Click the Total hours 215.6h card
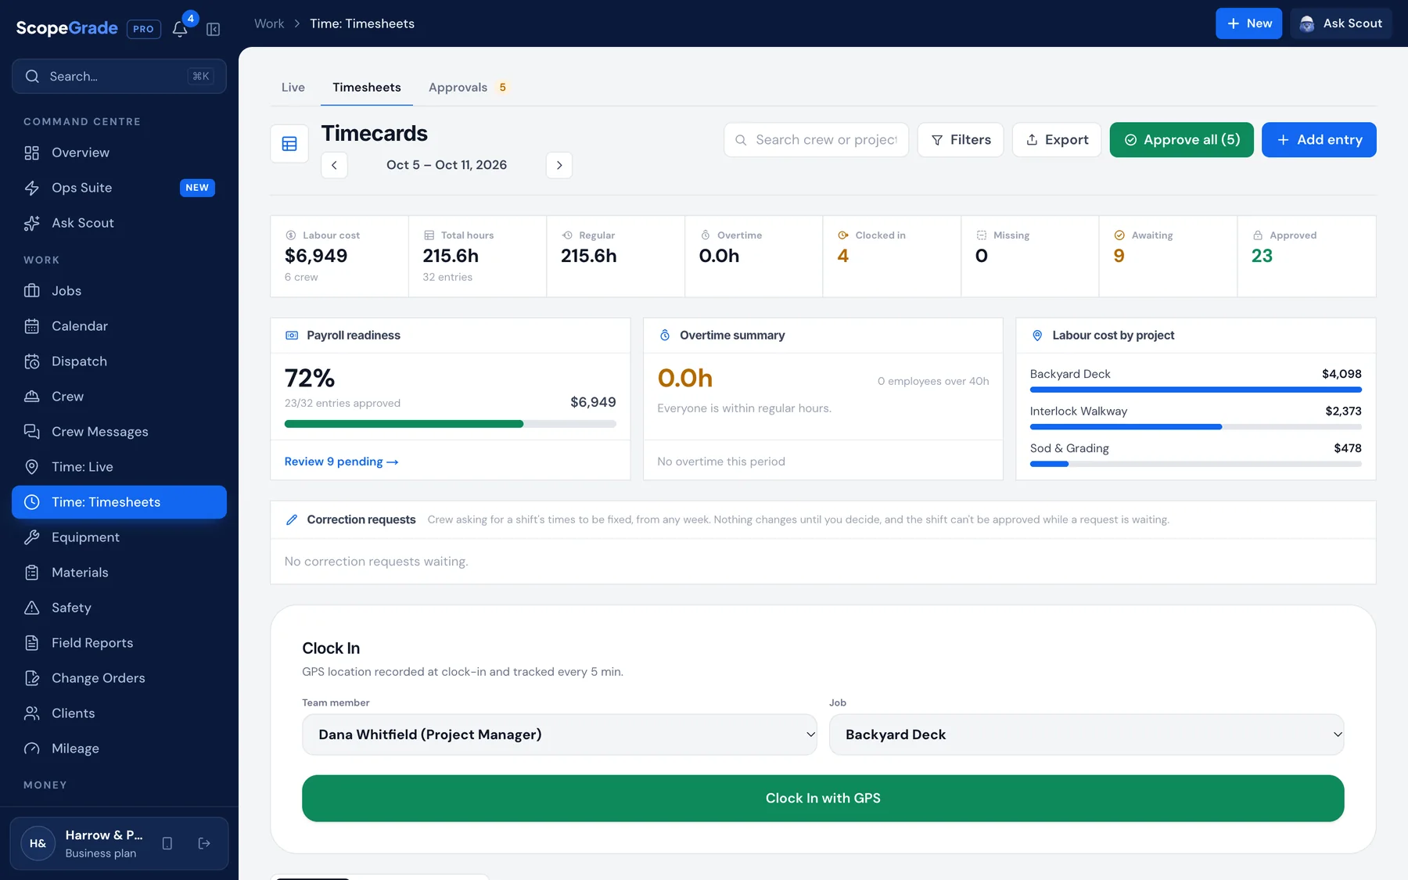The image size is (1408, 880). [x=477, y=257]
